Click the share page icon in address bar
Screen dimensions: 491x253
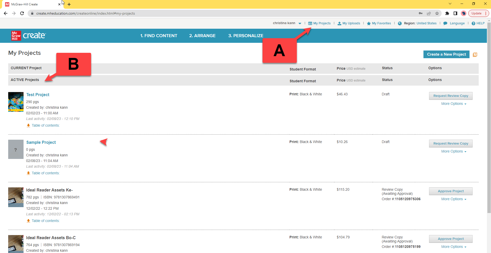[x=429, y=13]
